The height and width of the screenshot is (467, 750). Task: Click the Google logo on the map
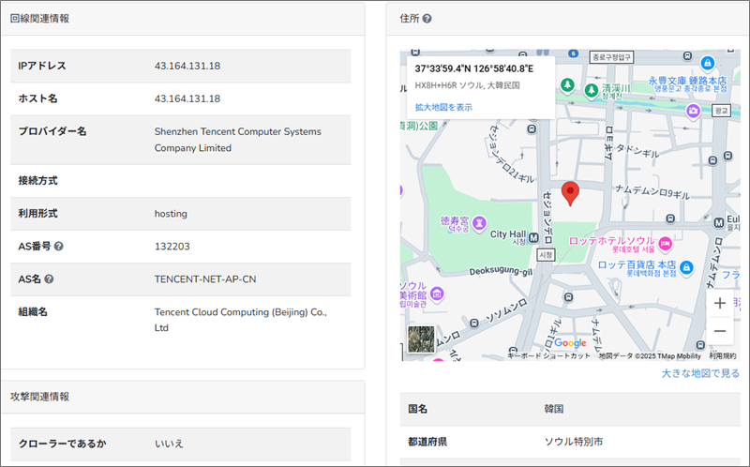click(570, 343)
